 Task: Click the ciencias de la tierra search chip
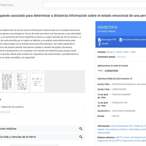click(x=42, y=137)
